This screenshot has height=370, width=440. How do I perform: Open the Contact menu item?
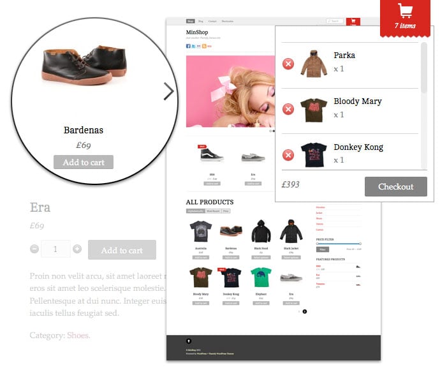point(212,21)
